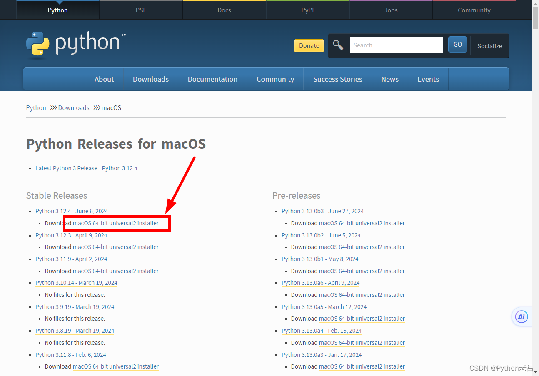This screenshot has width=539, height=376.
Task: Open Python 3.13.0b1 - May 8, 2024 link
Action: point(320,259)
